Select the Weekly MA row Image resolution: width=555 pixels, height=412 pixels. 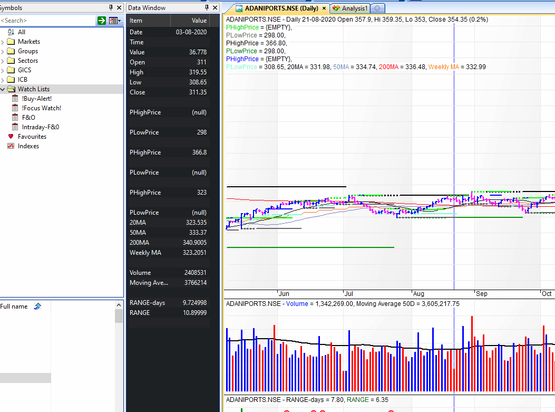(x=168, y=253)
